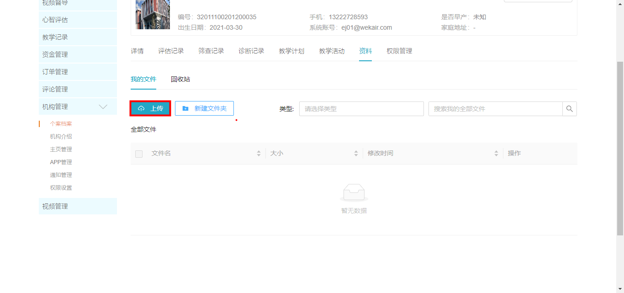This screenshot has width=624, height=293.
Task: Open the 回收站 sub-tab
Action: coord(180,79)
